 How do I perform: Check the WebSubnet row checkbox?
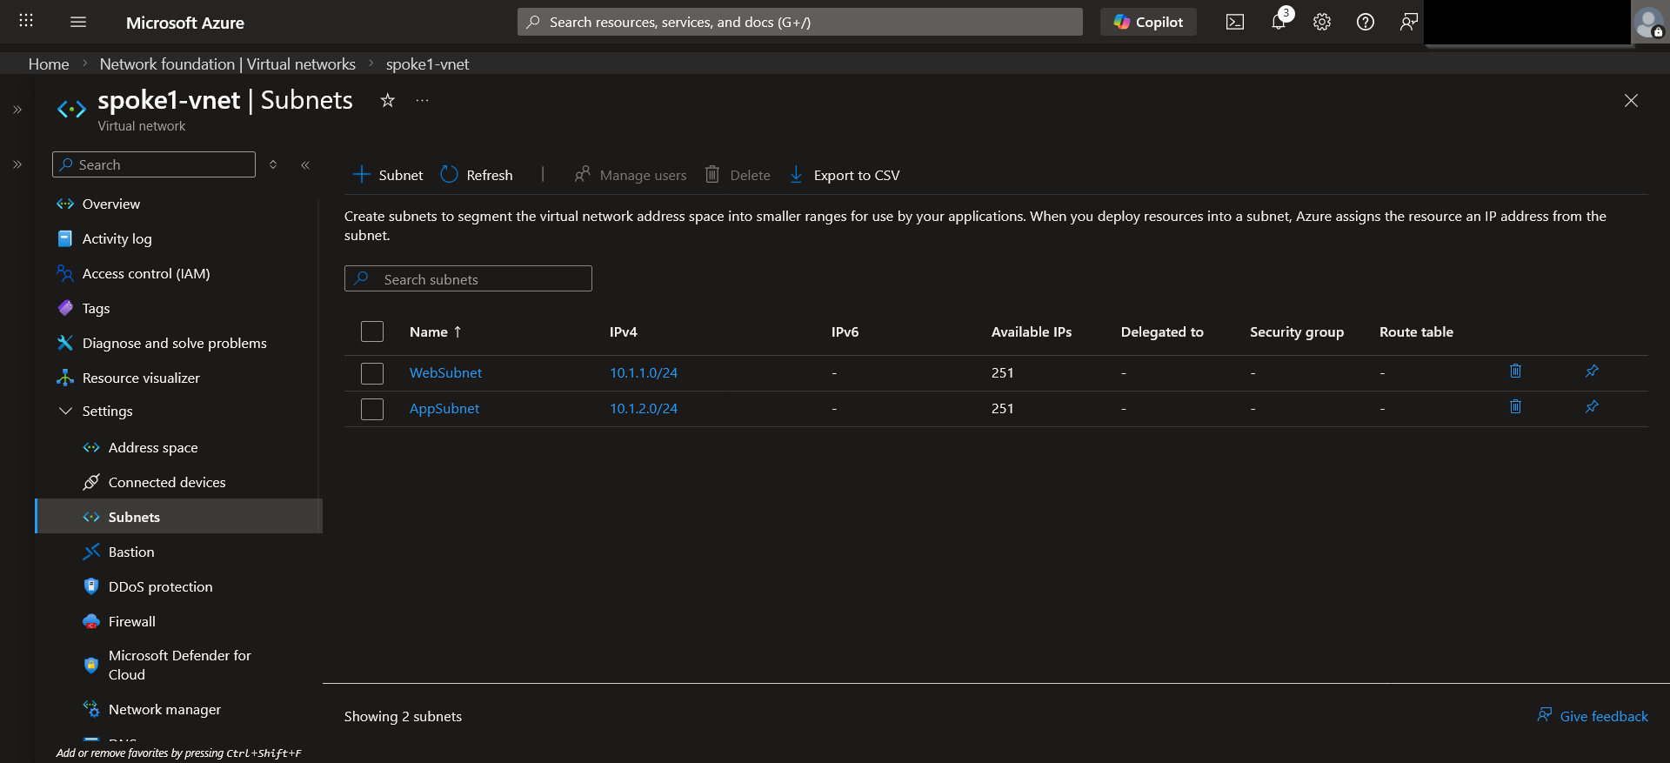(x=372, y=373)
